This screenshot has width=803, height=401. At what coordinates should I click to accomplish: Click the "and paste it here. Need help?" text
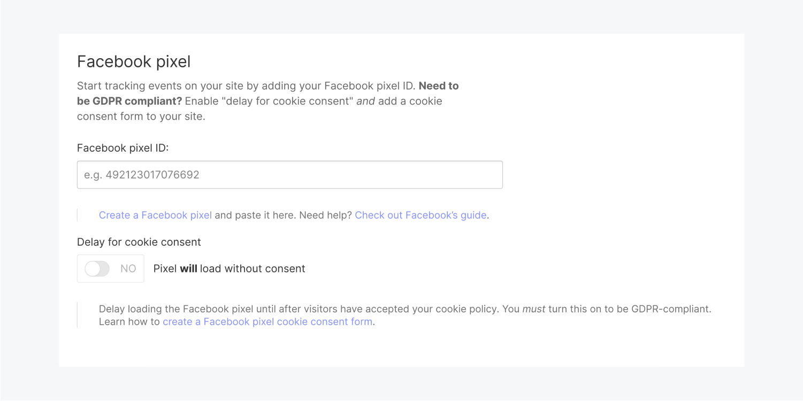tap(283, 215)
